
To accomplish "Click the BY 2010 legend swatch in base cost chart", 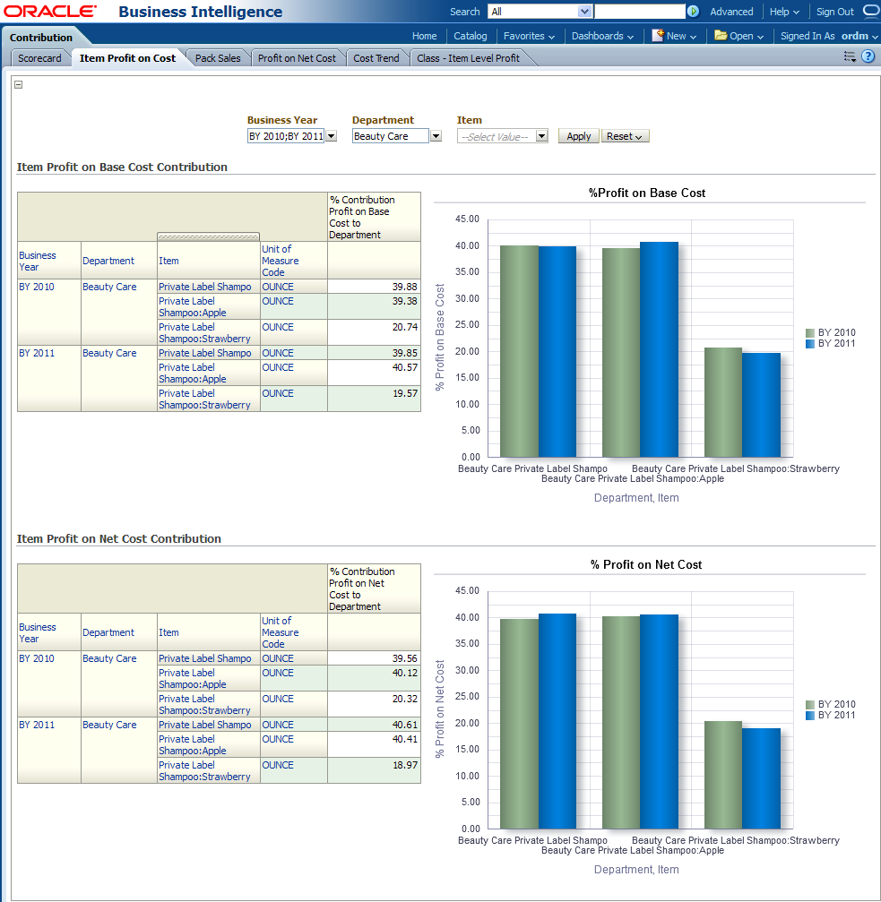I will (x=810, y=332).
